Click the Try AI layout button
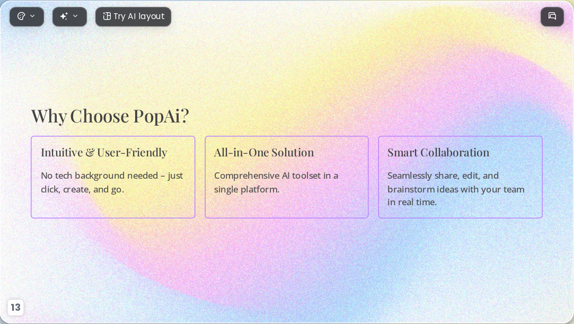574x324 pixels. tap(133, 16)
